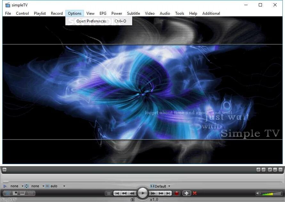The image size is (285, 202).
Task: Click the large round Play button
Action: point(143,193)
